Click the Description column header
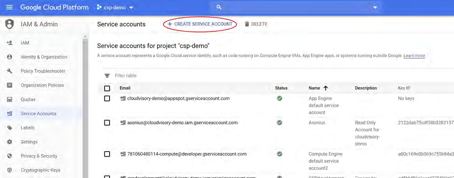Screen dimensions: 454x178 (366, 88)
